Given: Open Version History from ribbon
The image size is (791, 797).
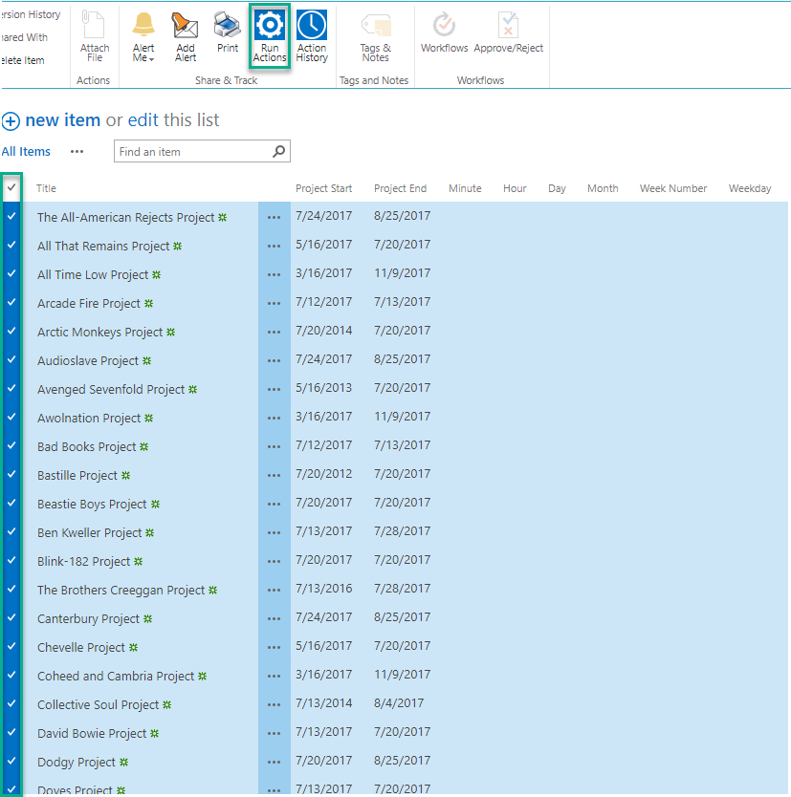Looking at the screenshot, I should click(x=31, y=14).
